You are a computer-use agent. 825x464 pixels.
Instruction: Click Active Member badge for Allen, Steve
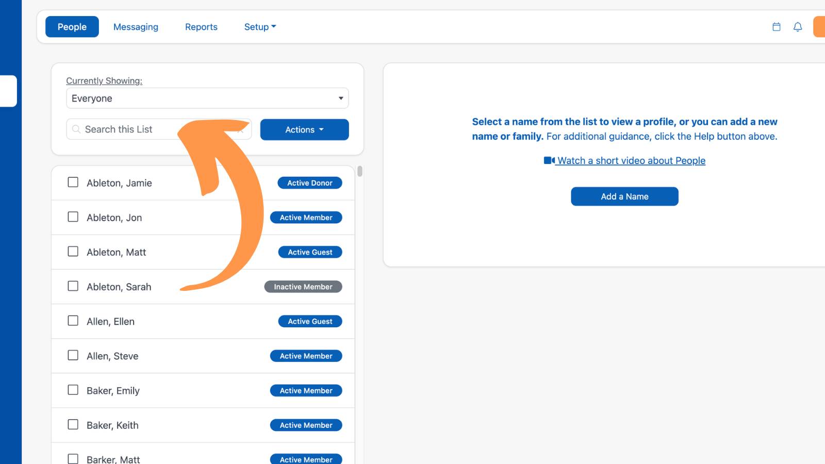tap(306, 356)
